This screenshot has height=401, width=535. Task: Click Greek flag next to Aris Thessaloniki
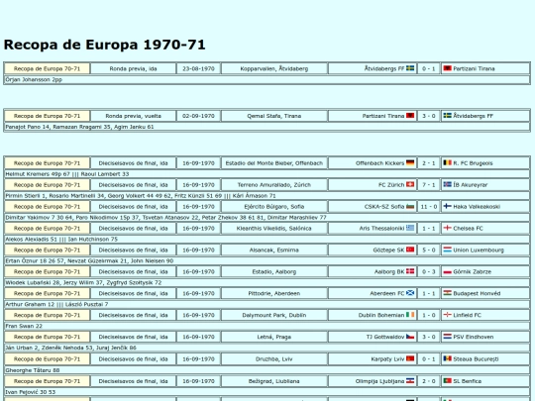click(x=410, y=228)
